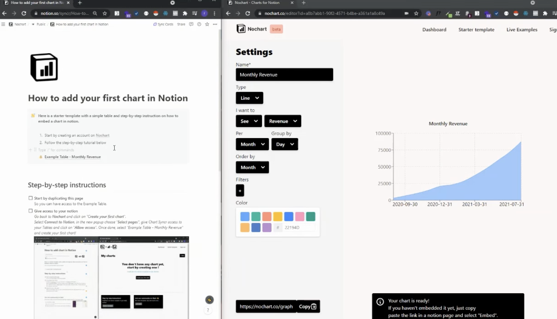Pick the salmon orange color swatch

(267, 217)
